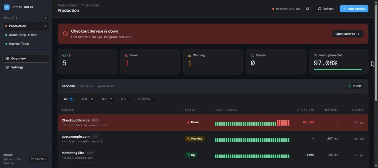The image size is (378, 168).
Task: Click the Fleet uptime gauge icon
Action: point(315,55)
